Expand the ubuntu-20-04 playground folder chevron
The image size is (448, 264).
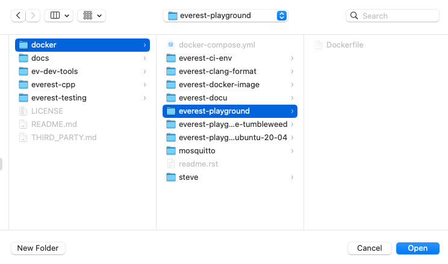pos(292,138)
